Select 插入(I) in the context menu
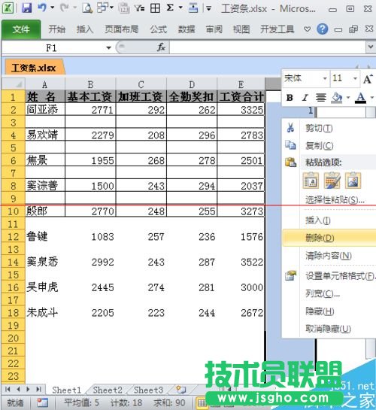The image size is (376, 410). (x=318, y=220)
